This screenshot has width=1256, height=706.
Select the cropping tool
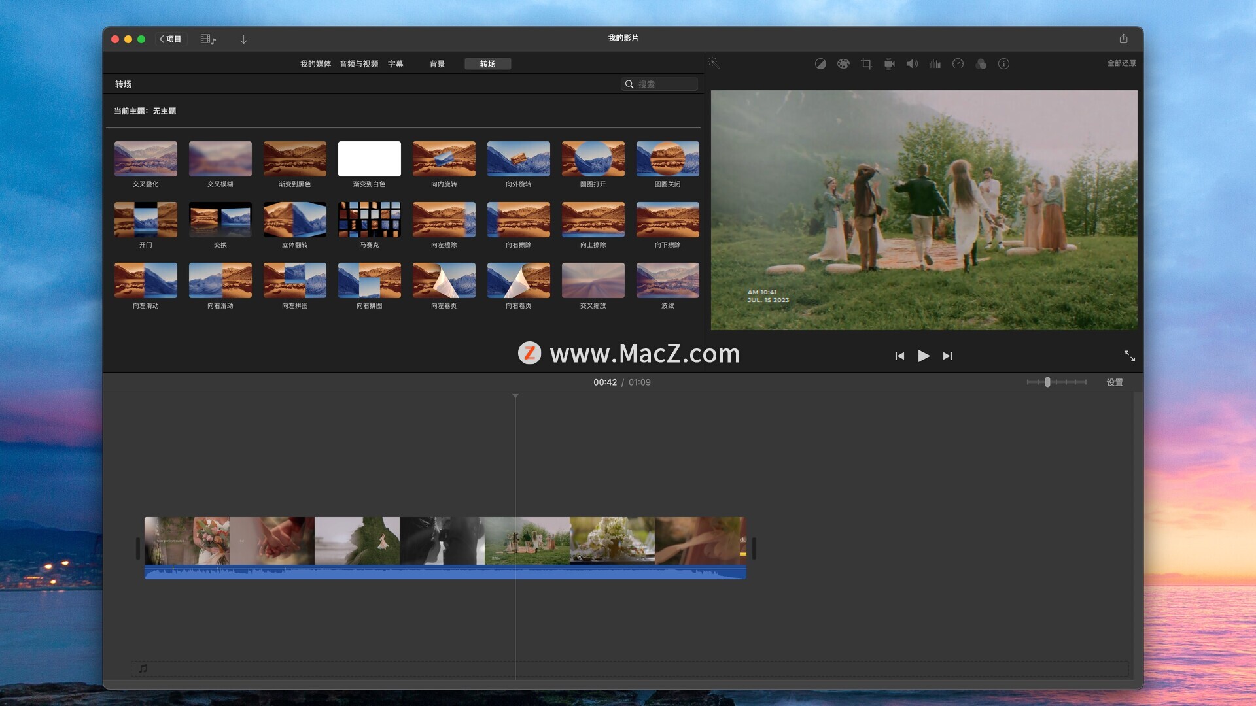(866, 63)
